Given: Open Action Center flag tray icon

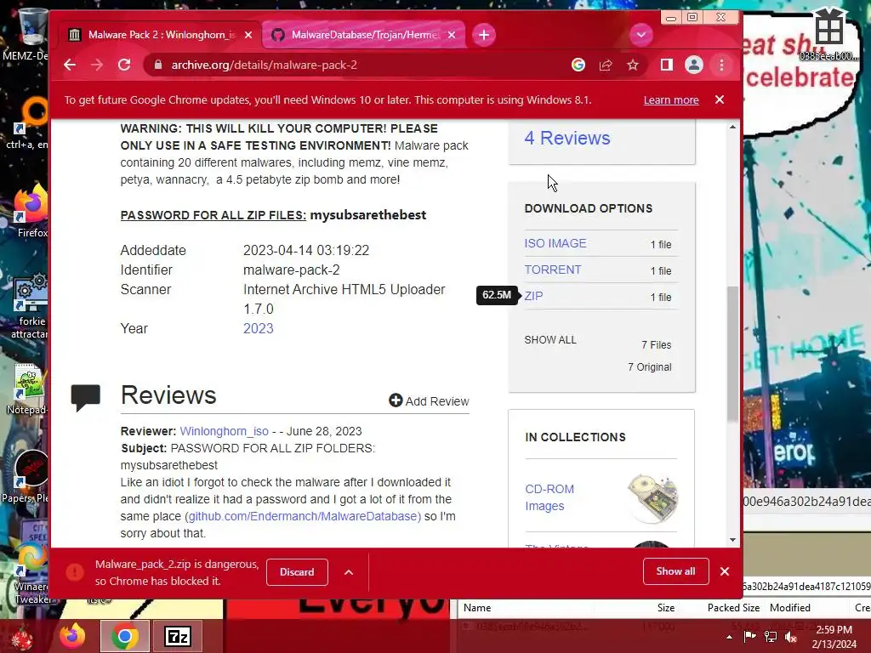Looking at the screenshot, I should [749, 637].
